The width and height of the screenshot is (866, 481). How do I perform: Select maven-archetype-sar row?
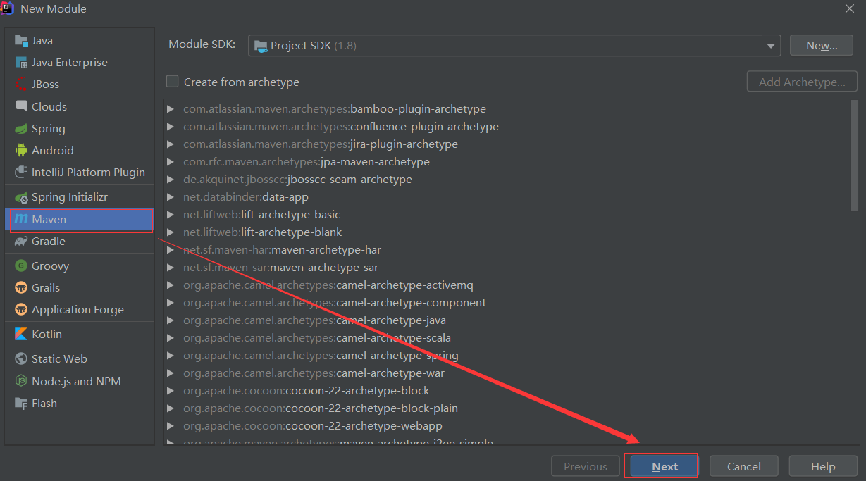[507, 268]
